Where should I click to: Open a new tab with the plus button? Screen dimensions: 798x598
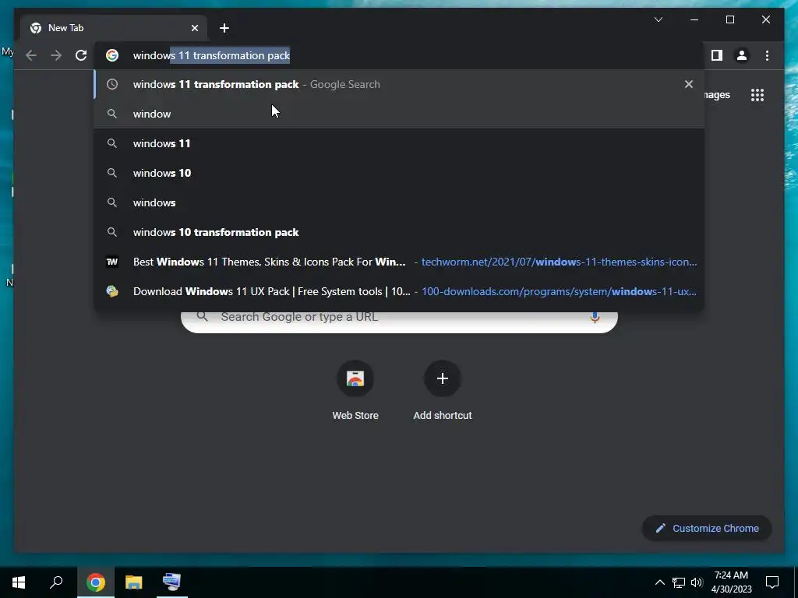tap(224, 28)
